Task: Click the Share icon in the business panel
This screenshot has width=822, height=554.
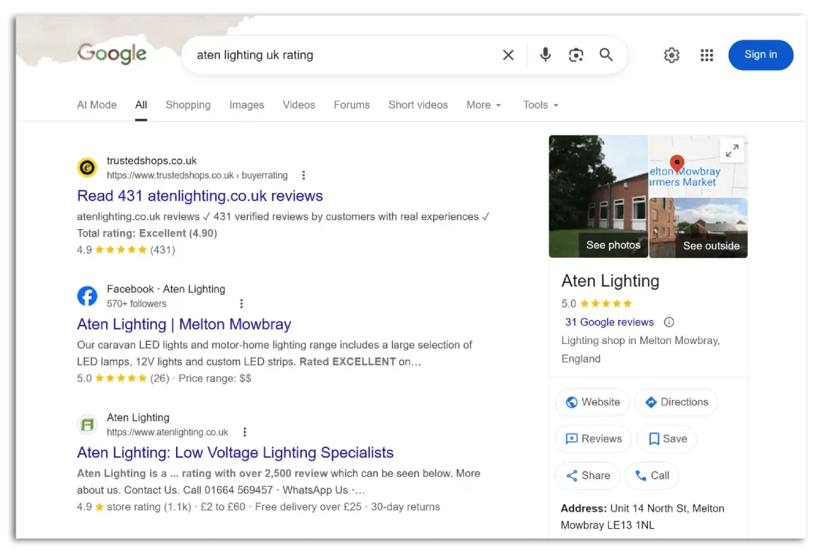Action: coord(573,475)
